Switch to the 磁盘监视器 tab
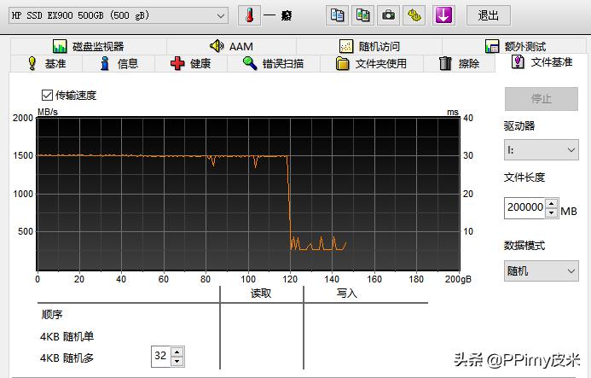The width and height of the screenshot is (591, 378). click(x=89, y=46)
